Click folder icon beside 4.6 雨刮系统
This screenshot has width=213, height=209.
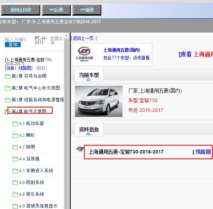coord(15,183)
